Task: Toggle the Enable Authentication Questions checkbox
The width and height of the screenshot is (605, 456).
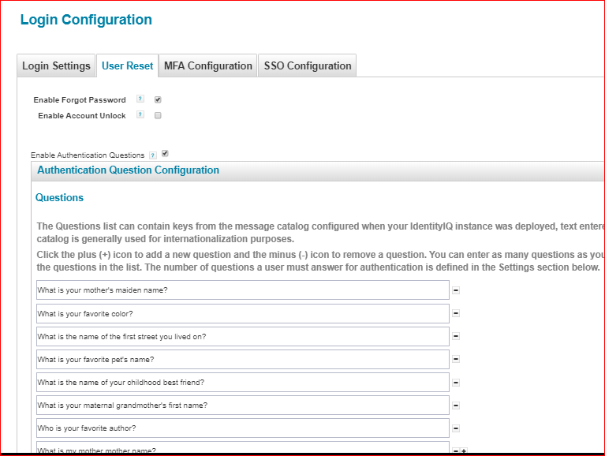Action: pos(165,154)
